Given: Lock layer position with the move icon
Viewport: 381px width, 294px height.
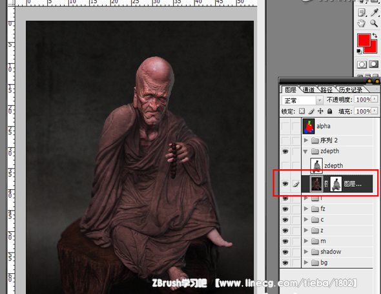Looking at the screenshot, I should point(320,111).
